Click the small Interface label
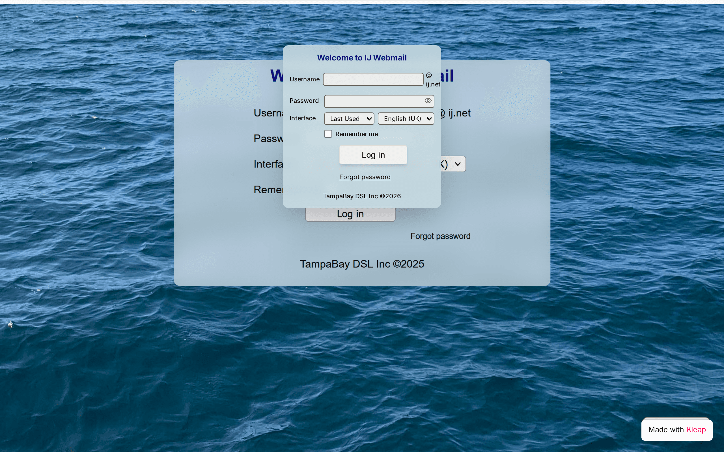The width and height of the screenshot is (724, 452). pyautogui.click(x=302, y=118)
